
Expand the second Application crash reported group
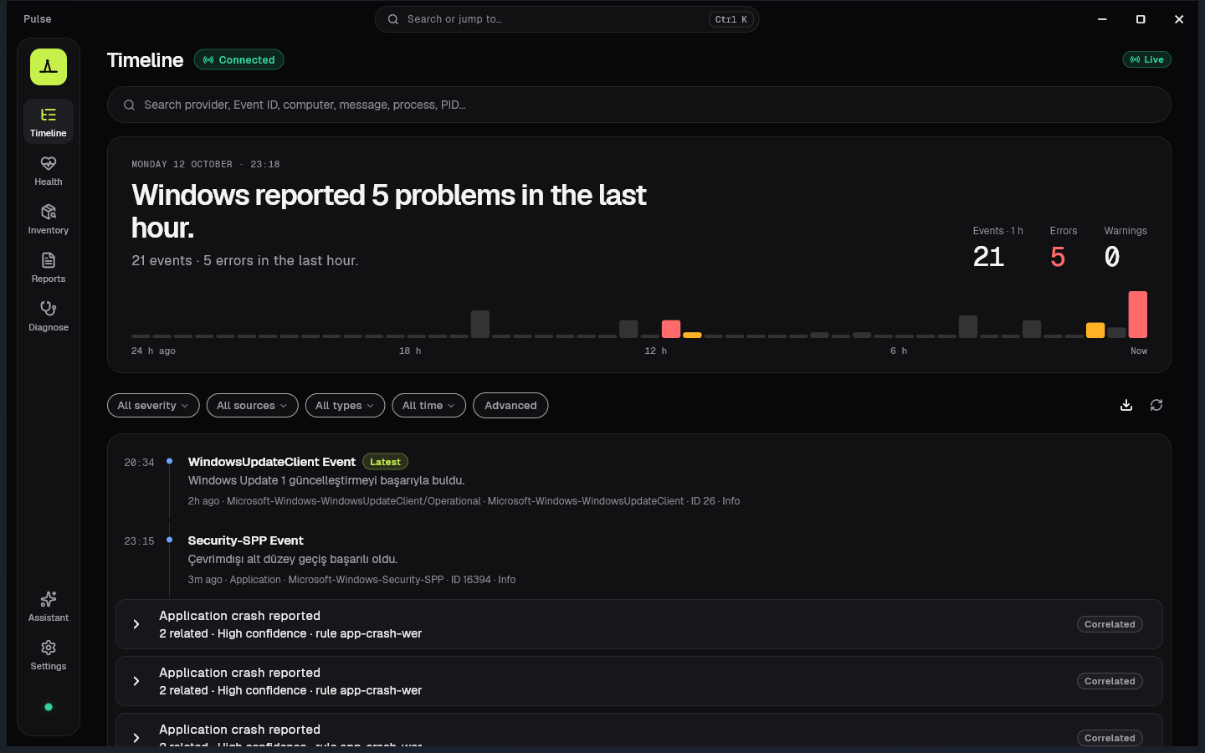pos(638,681)
